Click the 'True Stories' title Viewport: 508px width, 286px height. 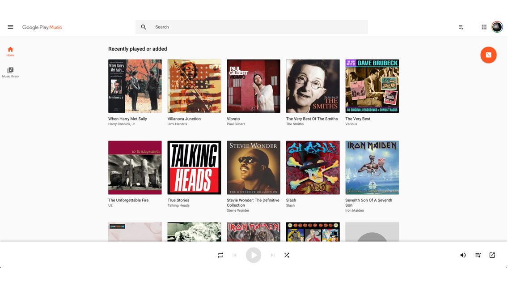178,201
